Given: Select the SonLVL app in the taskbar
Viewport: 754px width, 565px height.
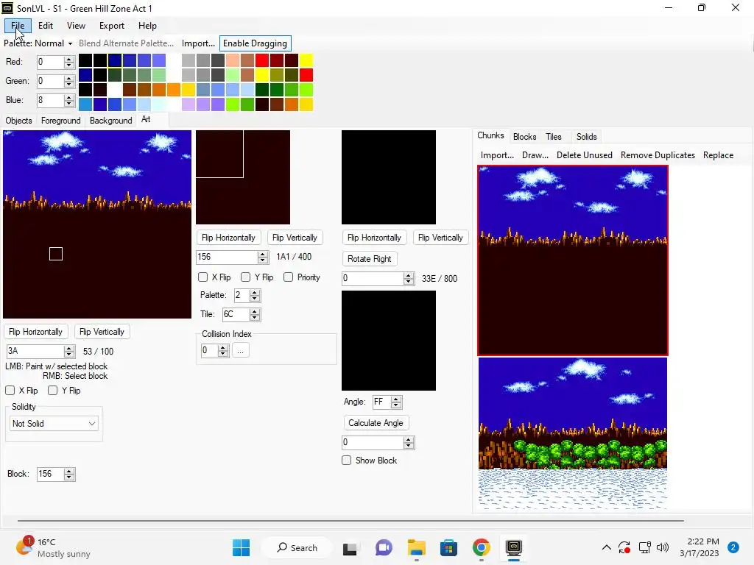Looking at the screenshot, I should [513, 547].
